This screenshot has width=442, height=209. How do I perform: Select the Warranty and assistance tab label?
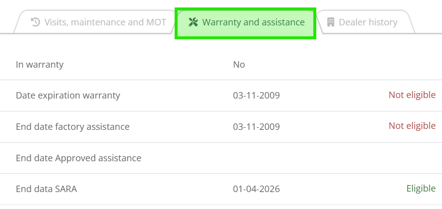coord(253,22)
